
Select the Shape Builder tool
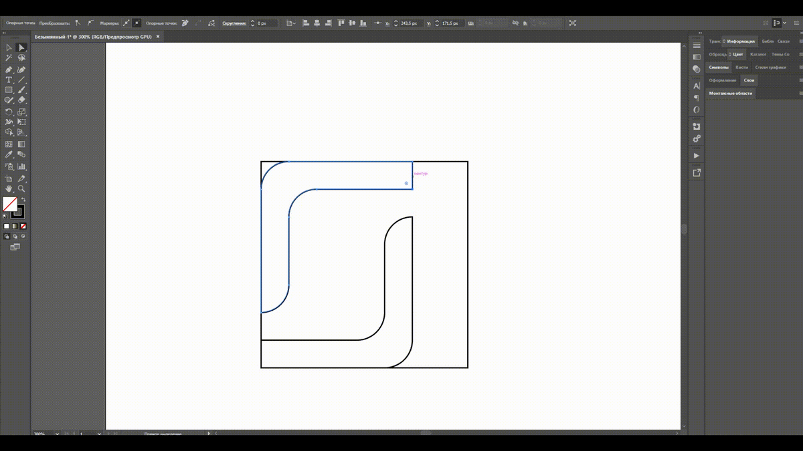point(9,132)
